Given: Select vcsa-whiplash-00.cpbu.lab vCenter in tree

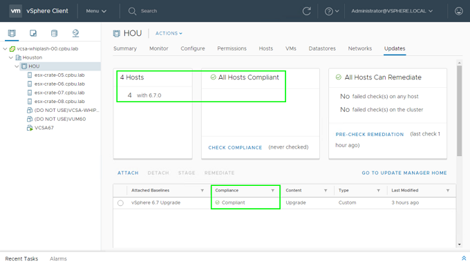Looking at the screenshot, I should click(x=48, y=48).
